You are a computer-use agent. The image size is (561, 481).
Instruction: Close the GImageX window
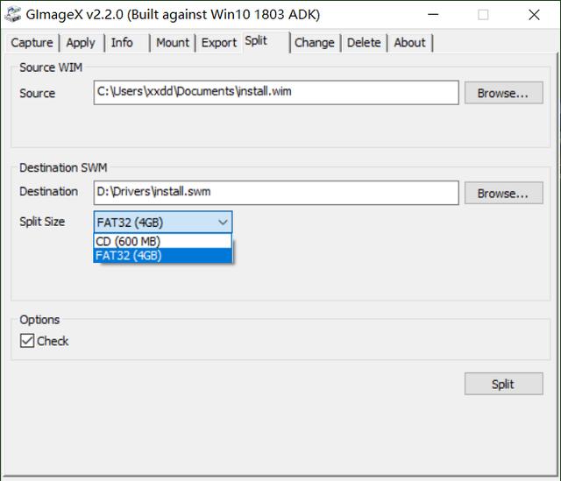534,15
